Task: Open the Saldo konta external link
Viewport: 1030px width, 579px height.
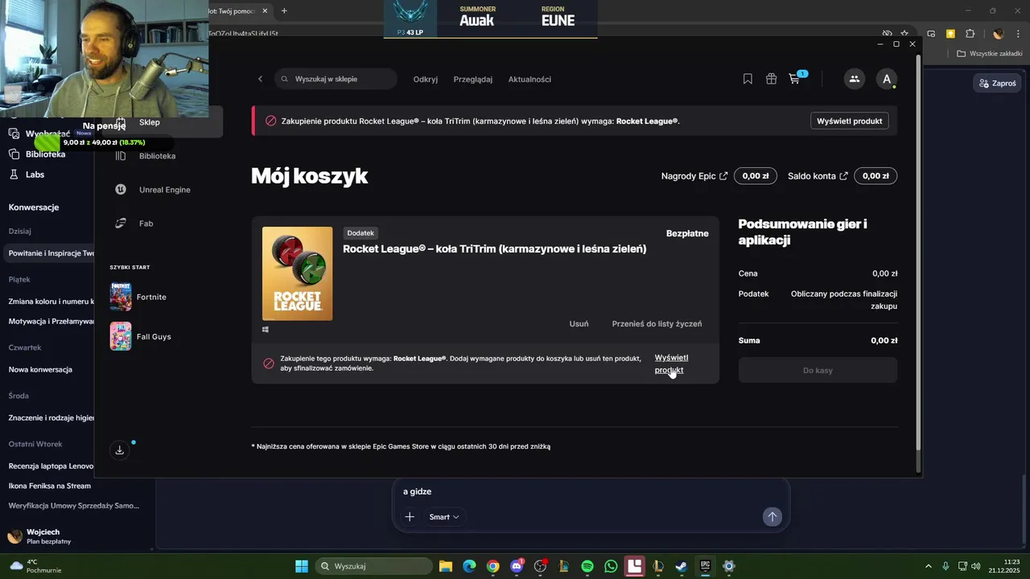Action: (818, 176)
